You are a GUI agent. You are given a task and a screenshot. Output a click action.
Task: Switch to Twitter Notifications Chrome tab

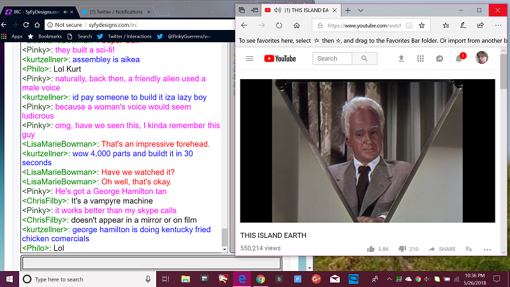coord(116,12)
